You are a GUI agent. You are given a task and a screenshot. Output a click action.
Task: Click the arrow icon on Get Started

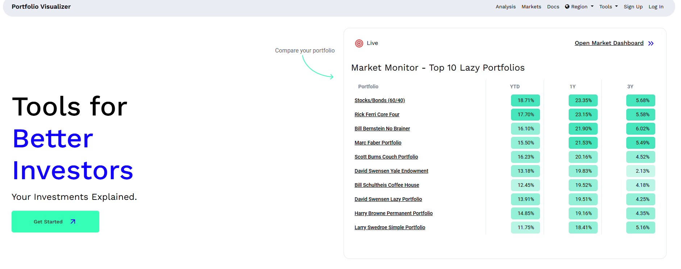73,222
